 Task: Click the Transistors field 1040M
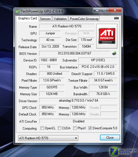pyautogui.click(x=86, y=47)
